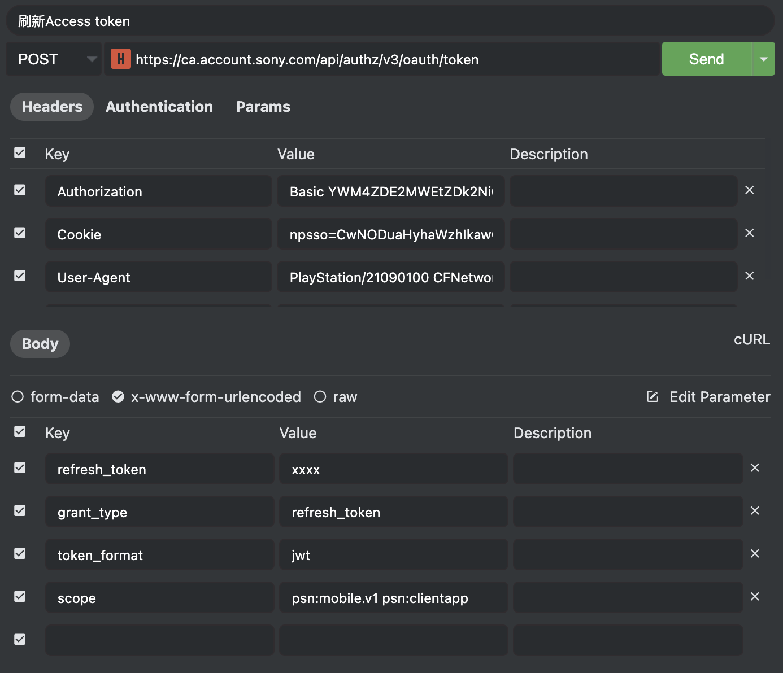The image size is (783, 673).
Task: Remove the scope body parameter
Action: pos(755,597)
